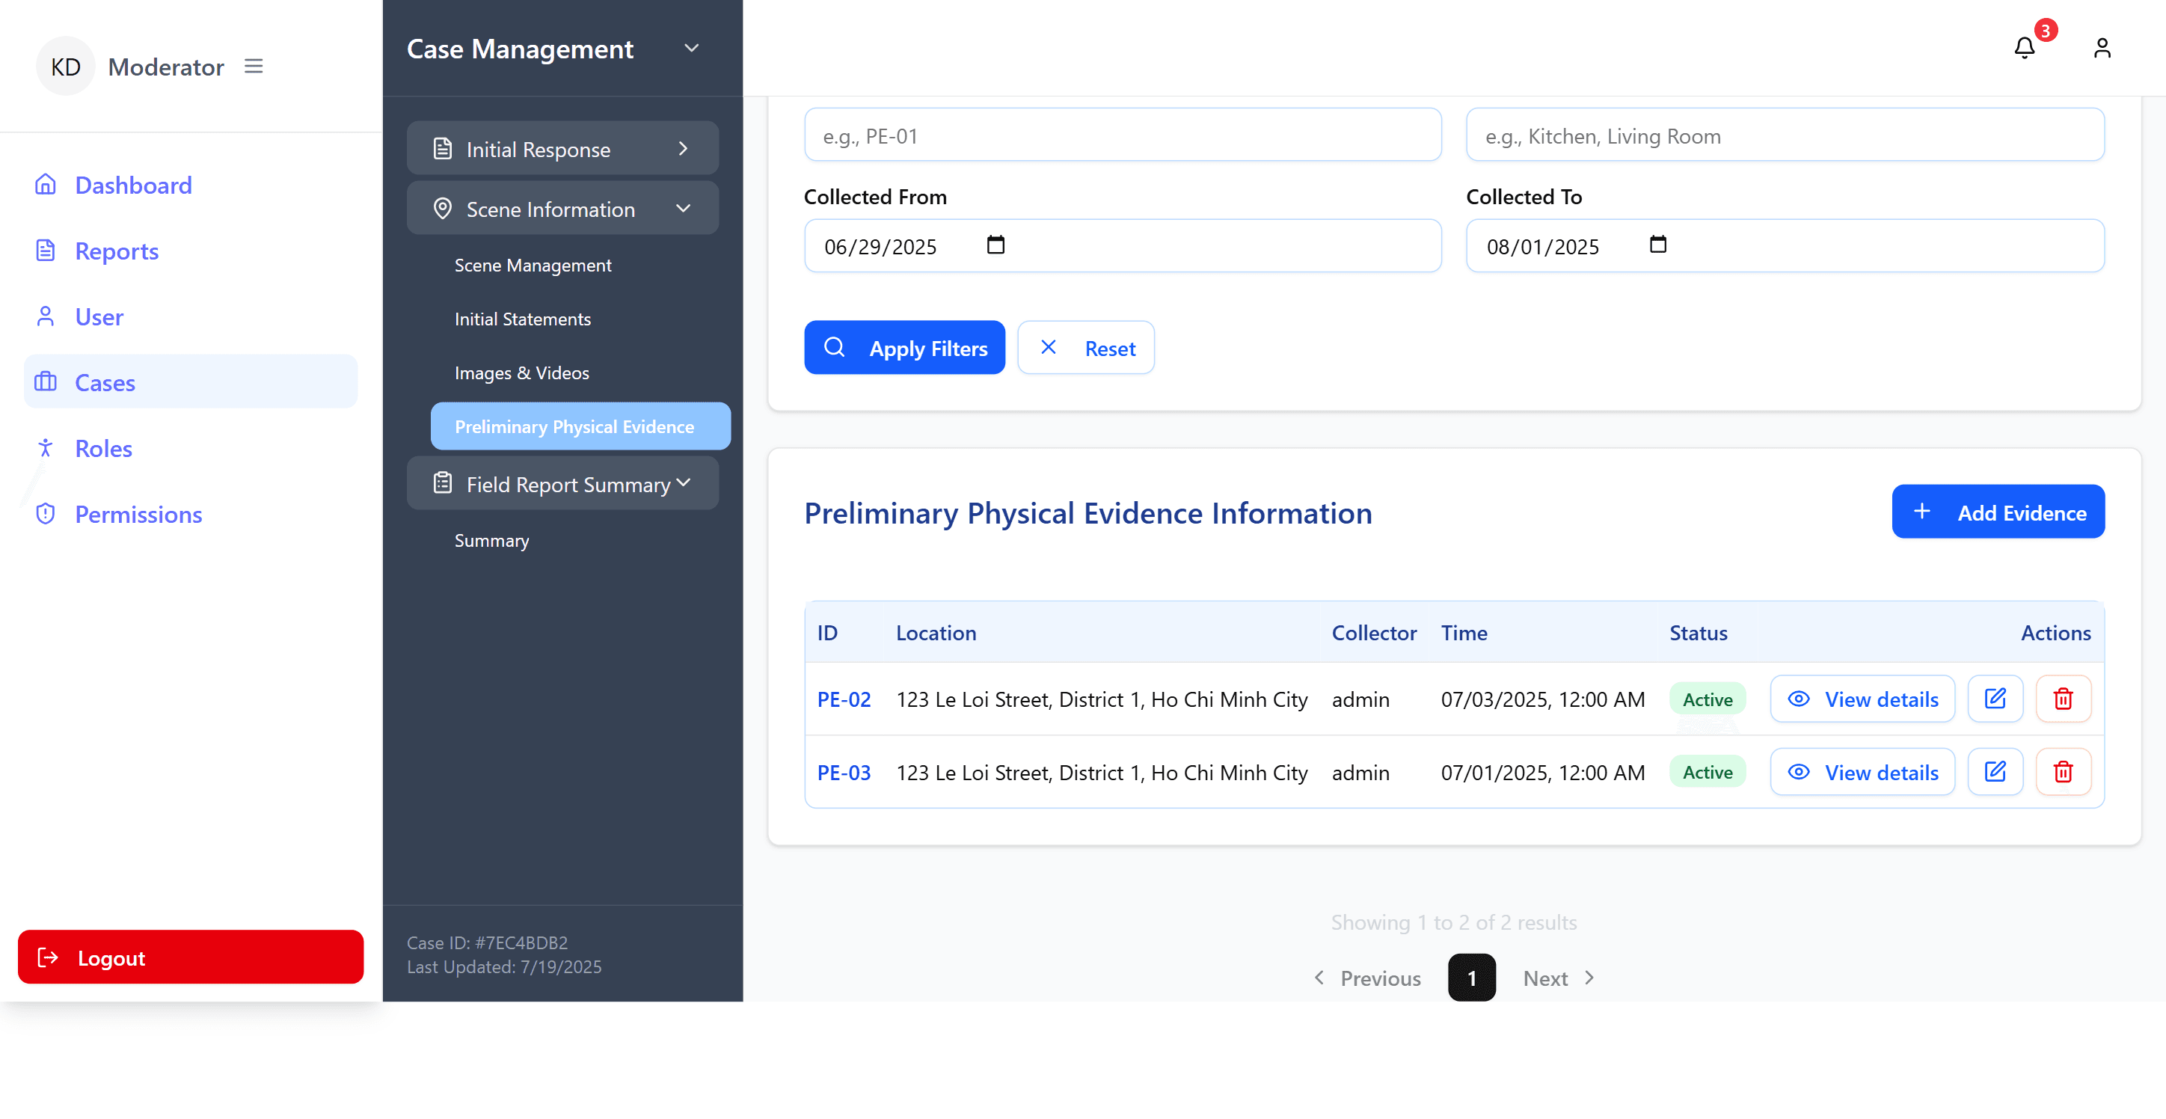Switch to the Images & Videos section
Viewport: 2166px width, 1119px height.
pos(521,373)
